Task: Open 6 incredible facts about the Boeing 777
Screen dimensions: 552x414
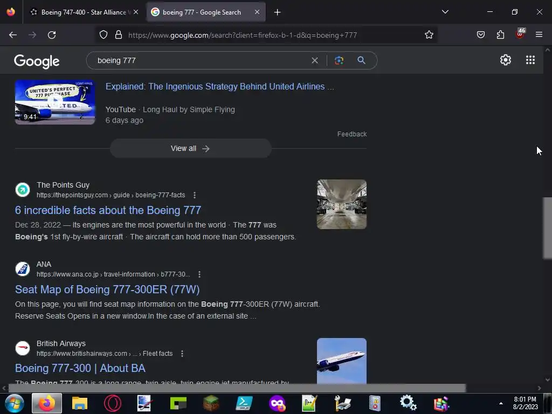Action: click(108, 210)
